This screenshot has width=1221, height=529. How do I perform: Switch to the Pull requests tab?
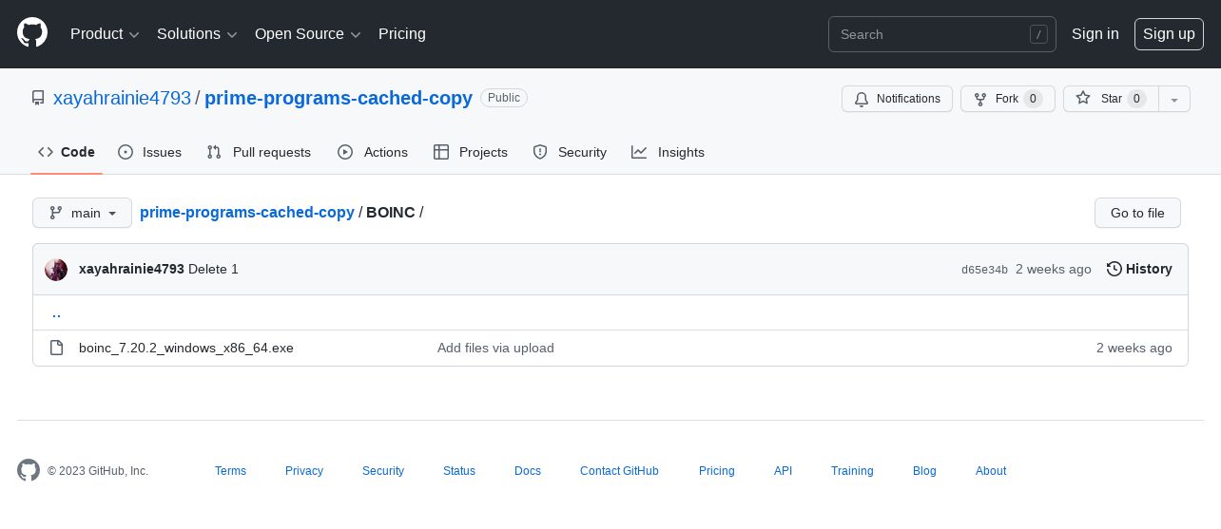click(x=259, y=152)
